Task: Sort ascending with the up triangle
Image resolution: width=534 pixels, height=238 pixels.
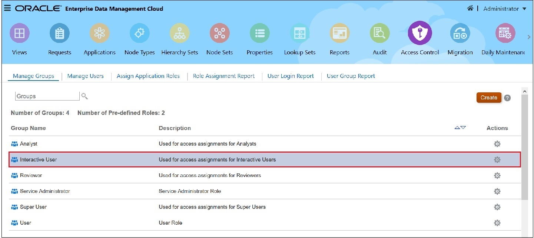Action: [x=457, y=128]
